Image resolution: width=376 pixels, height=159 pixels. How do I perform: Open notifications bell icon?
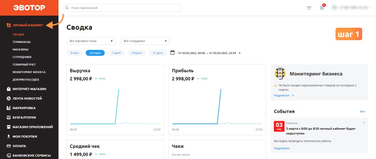click(322, 8)
